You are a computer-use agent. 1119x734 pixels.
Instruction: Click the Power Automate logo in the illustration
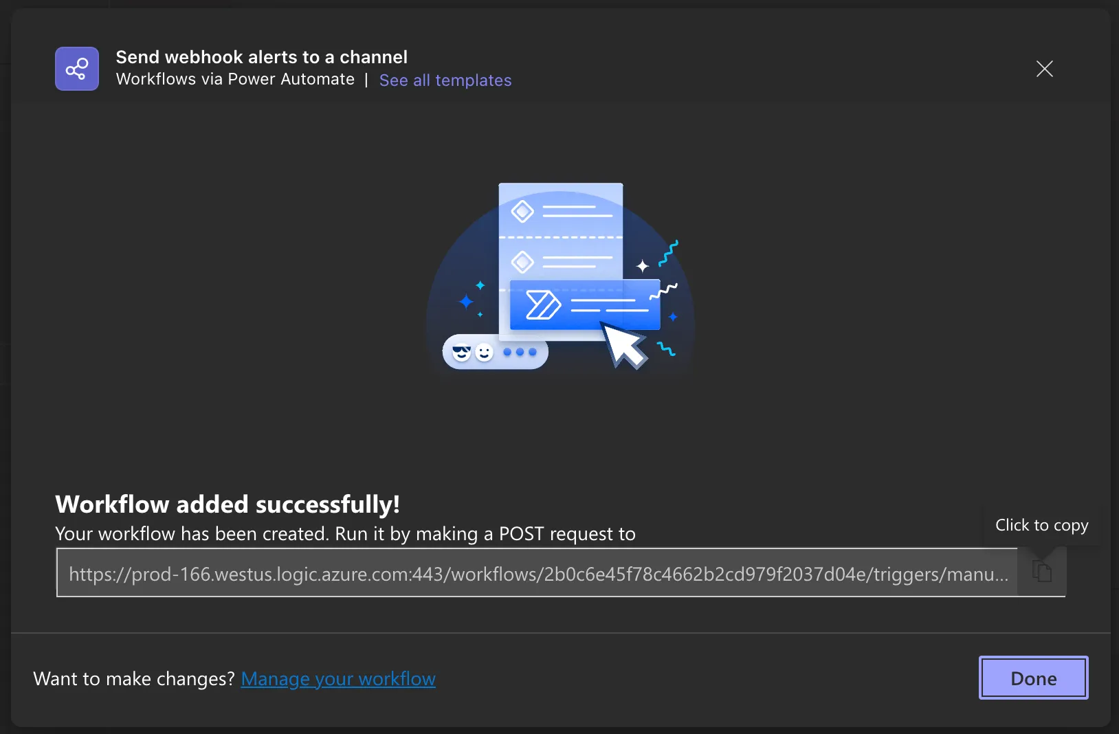click(x=543, y=304)
